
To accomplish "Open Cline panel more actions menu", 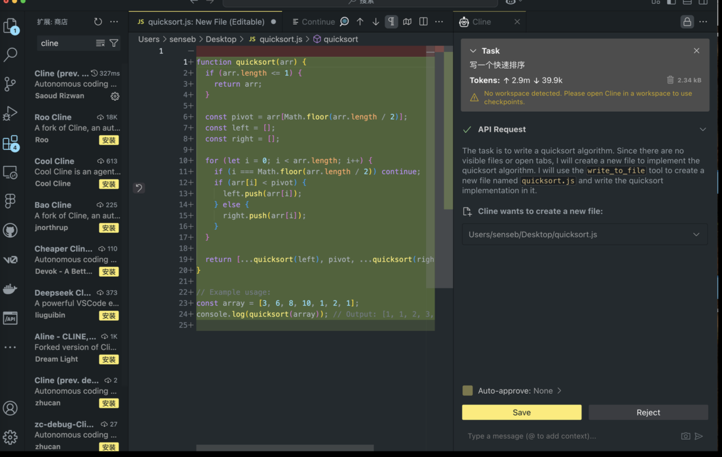I will (x=703, y=22).
